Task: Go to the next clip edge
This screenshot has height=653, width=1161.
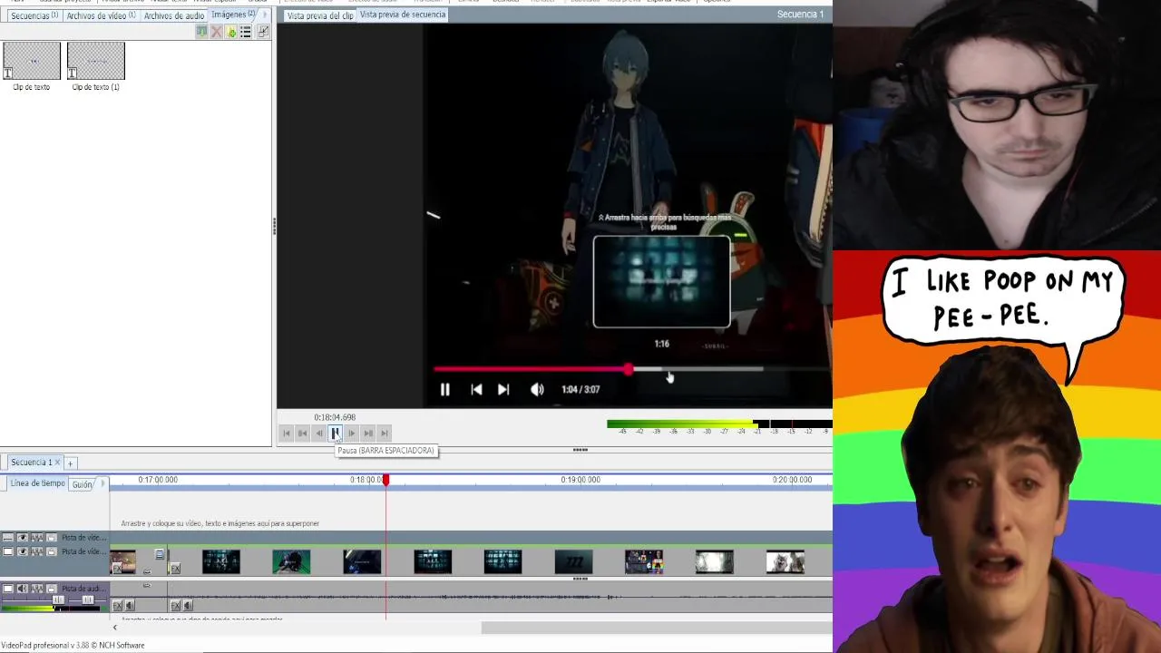Action: pos(368,434)
